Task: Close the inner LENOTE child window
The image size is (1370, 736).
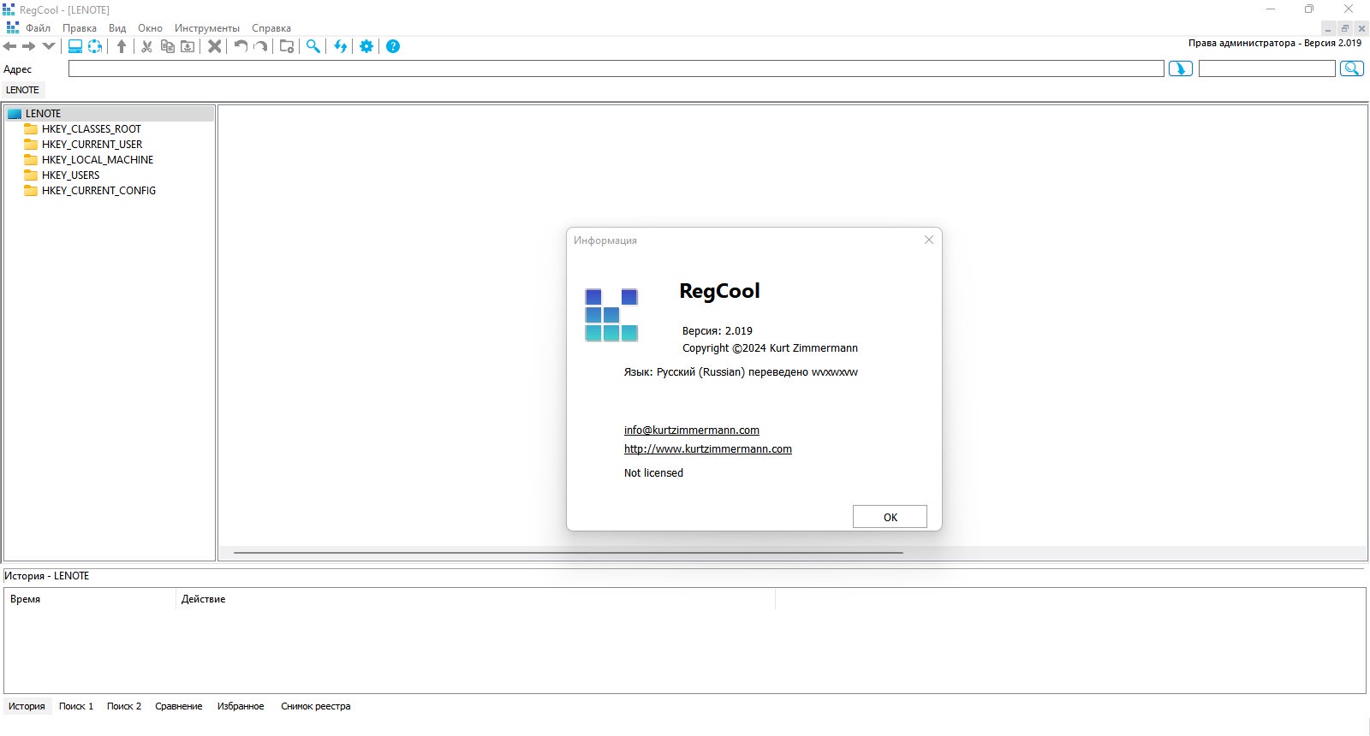Action: pos(1361,28)
